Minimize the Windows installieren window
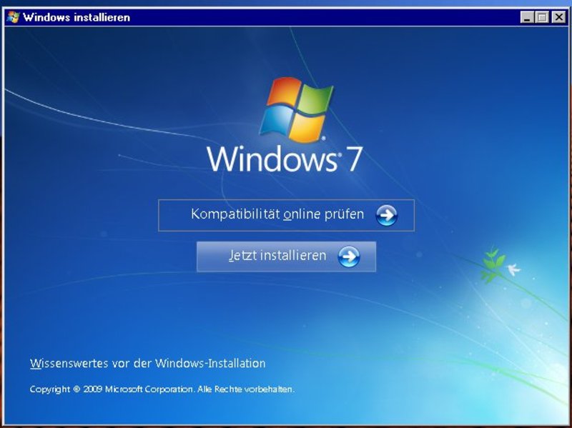The image size is (572, 428). (527, 17)
